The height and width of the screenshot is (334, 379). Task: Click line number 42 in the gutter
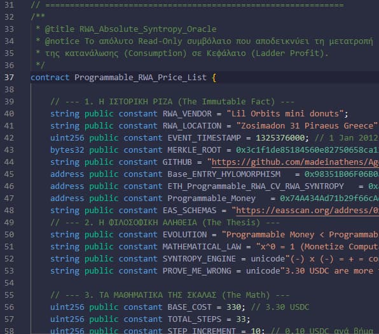click(9, 138)
